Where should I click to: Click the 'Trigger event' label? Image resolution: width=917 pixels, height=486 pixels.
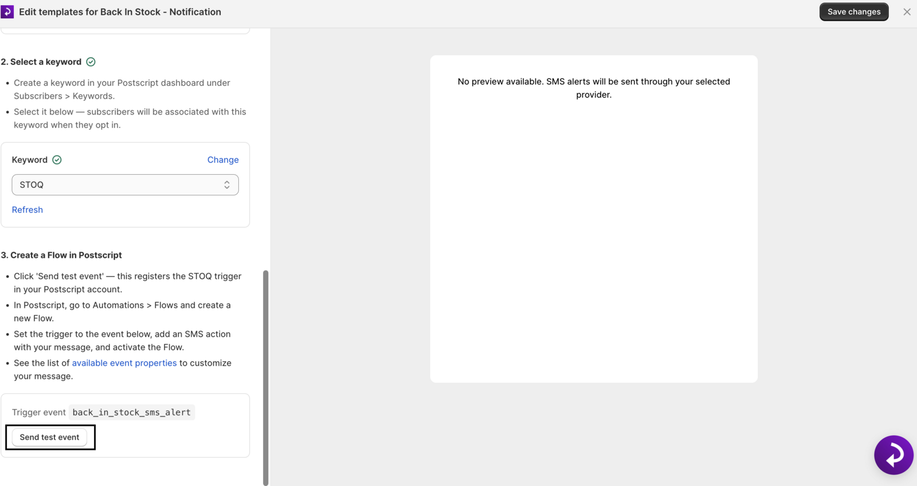point(39,412)
